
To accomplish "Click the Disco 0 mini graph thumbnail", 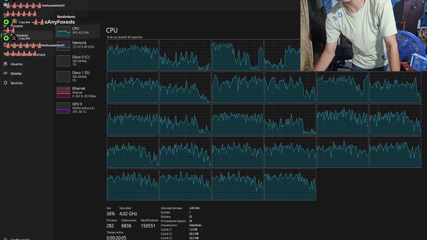I will [63, 61].
